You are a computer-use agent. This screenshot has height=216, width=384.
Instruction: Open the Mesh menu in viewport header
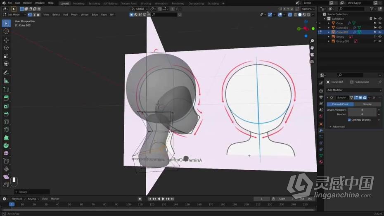74,15
